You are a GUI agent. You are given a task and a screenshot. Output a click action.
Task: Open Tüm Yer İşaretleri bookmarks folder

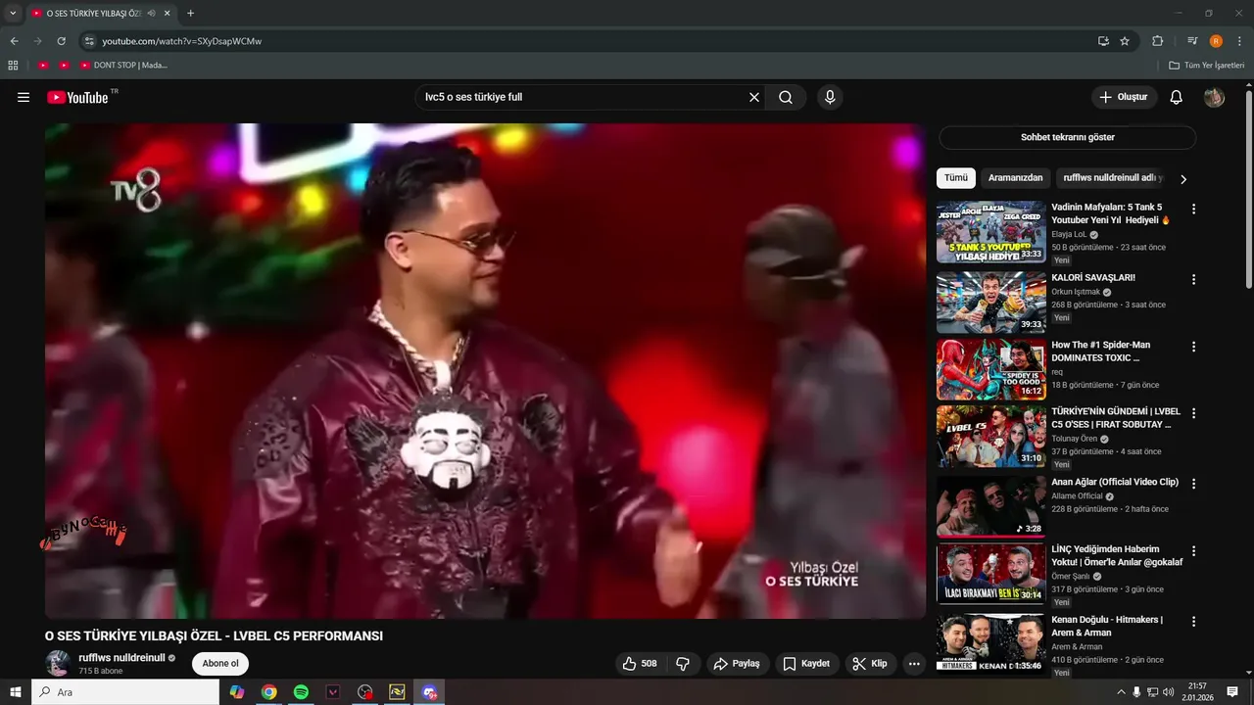click(1207, 65)
